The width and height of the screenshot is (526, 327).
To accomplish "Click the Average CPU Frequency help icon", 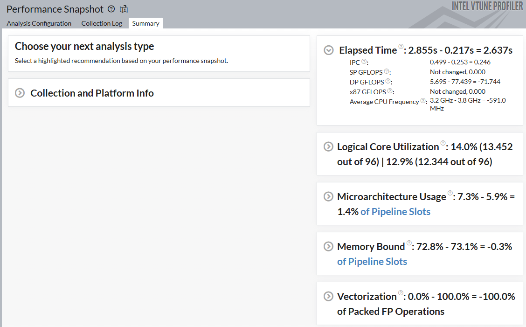I will point(423,101).
